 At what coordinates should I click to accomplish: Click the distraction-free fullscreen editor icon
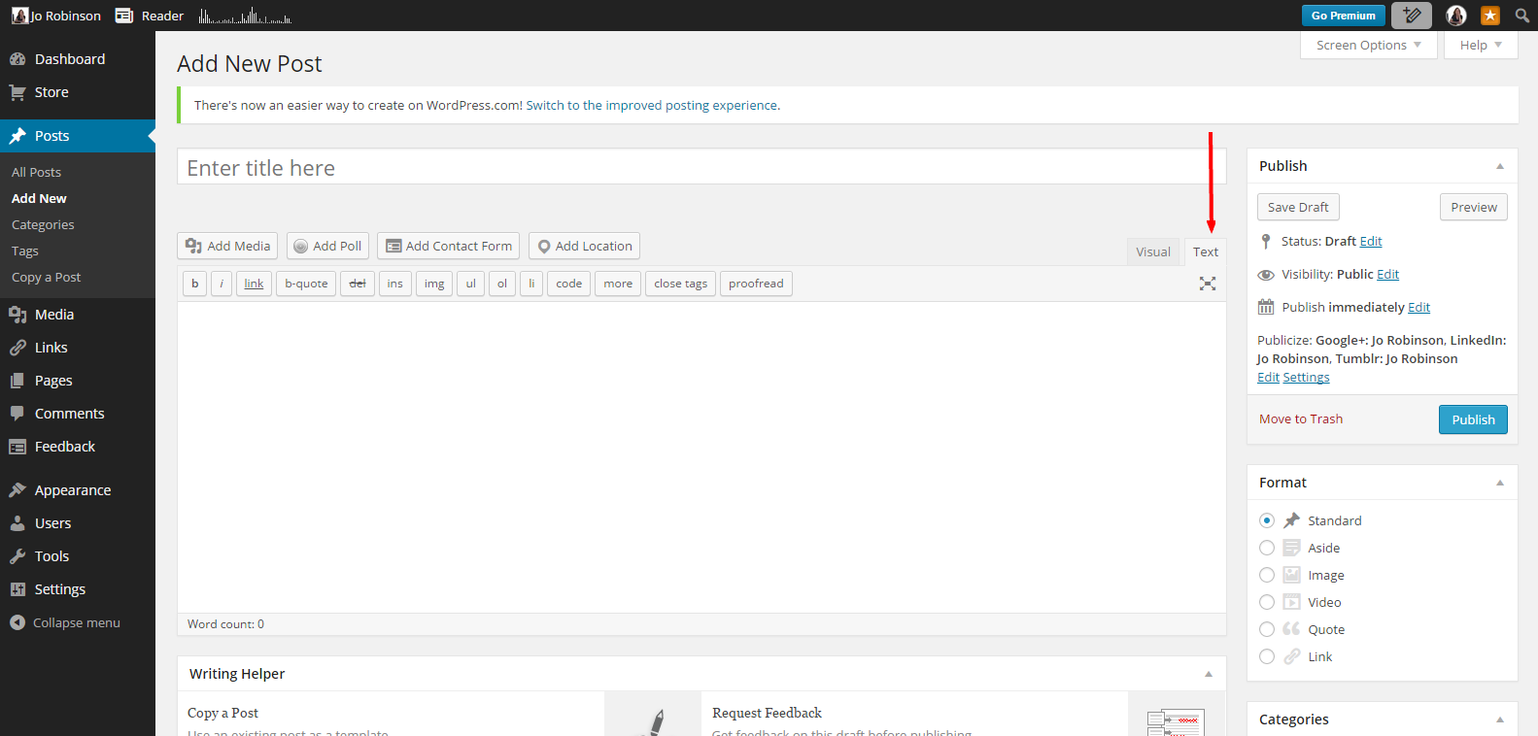[x=1207, y=284]
